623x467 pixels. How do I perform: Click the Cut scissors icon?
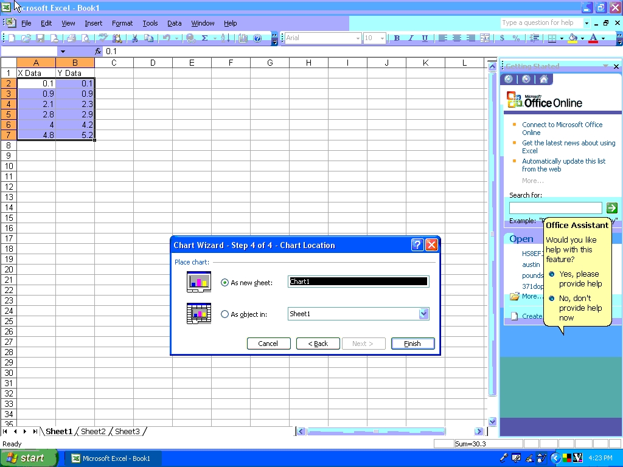tap(134, 38)
